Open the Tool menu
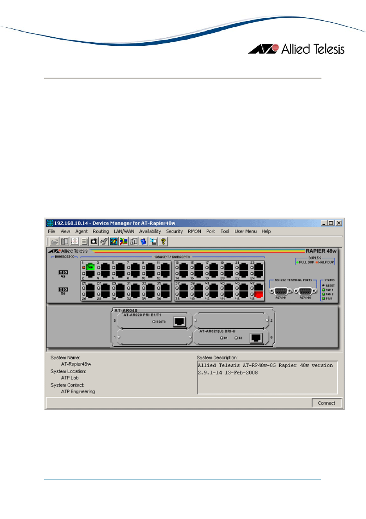 click(225, 231)
